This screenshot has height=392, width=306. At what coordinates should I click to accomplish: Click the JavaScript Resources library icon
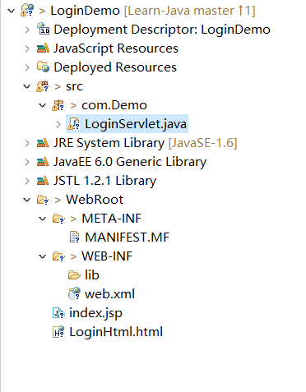click(43, 48)
